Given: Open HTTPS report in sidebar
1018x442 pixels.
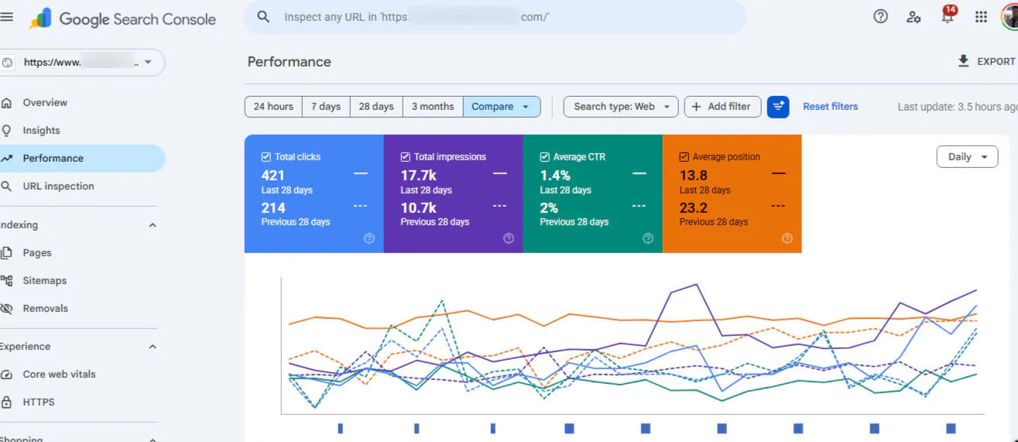Looking at the screenshot, I should click(x=39, y=402).
